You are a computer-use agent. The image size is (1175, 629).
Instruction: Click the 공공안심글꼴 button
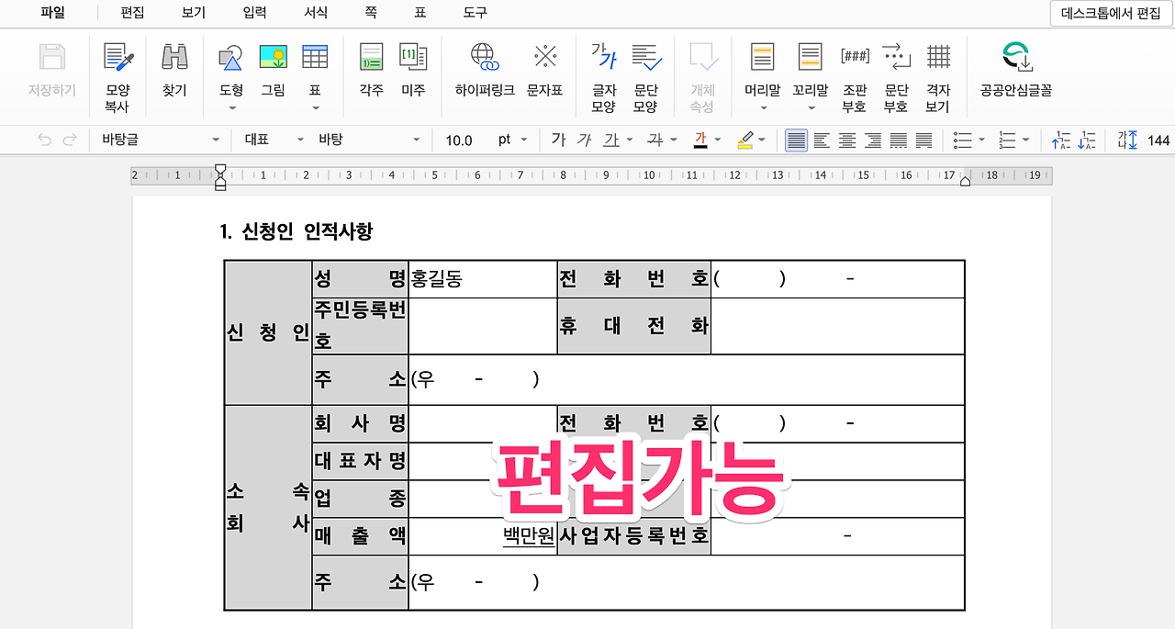pos(1016,73)
